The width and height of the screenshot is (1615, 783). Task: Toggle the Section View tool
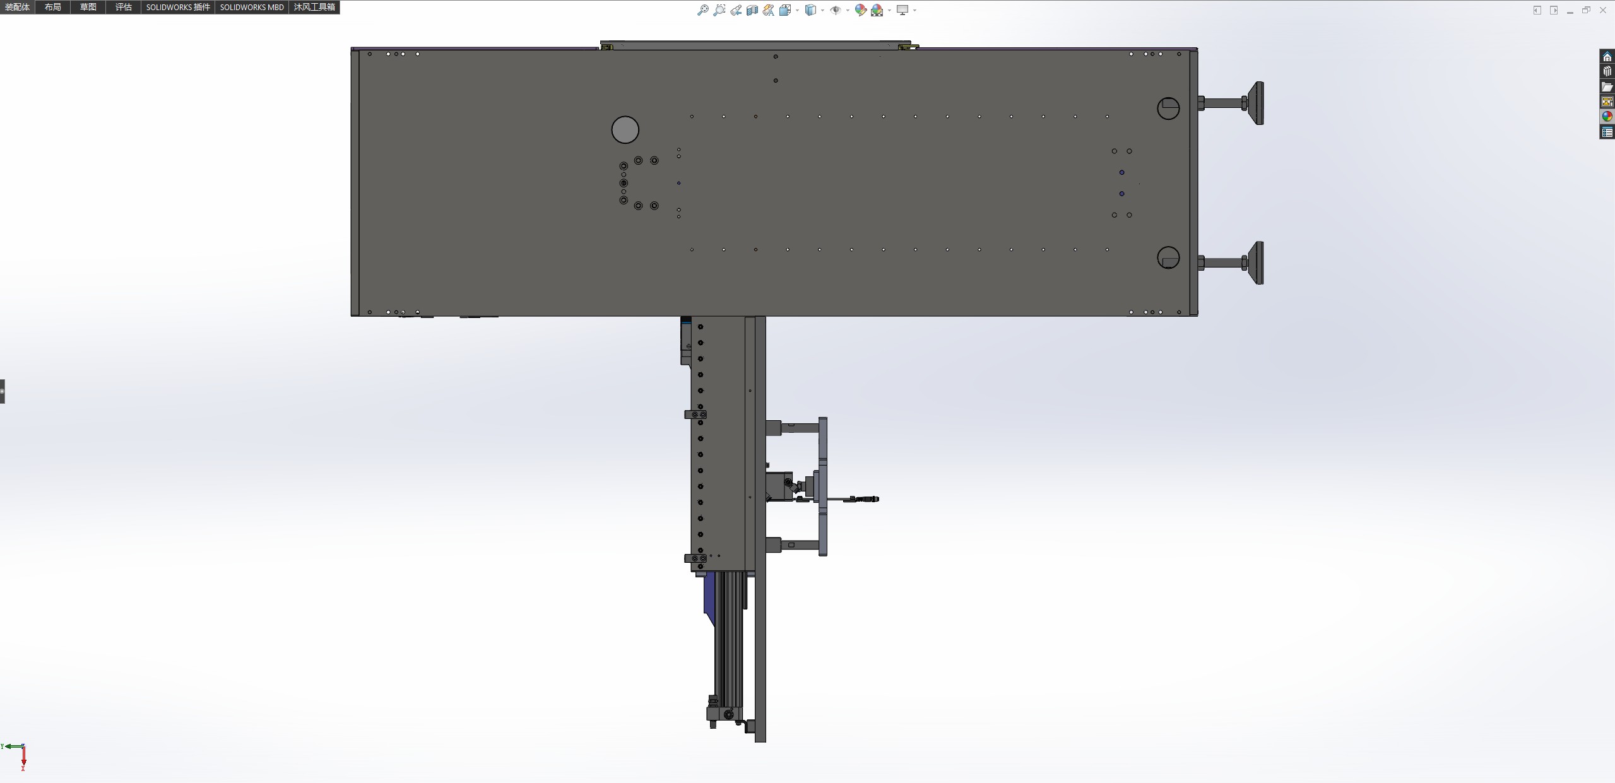click(x=752, y=10)
